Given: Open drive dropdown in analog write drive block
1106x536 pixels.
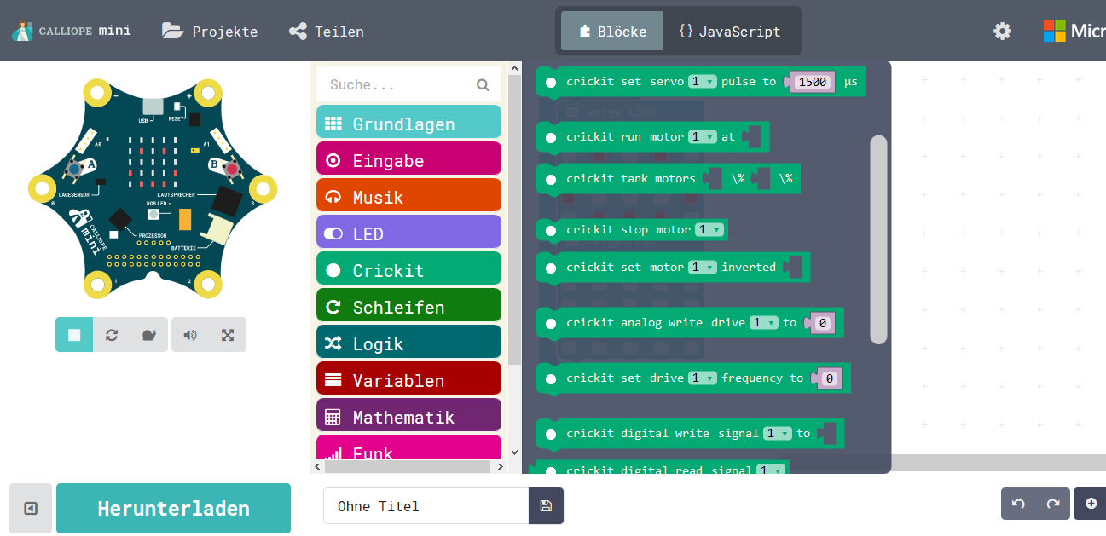Looking at the screenshot, I should pos(764,323).
